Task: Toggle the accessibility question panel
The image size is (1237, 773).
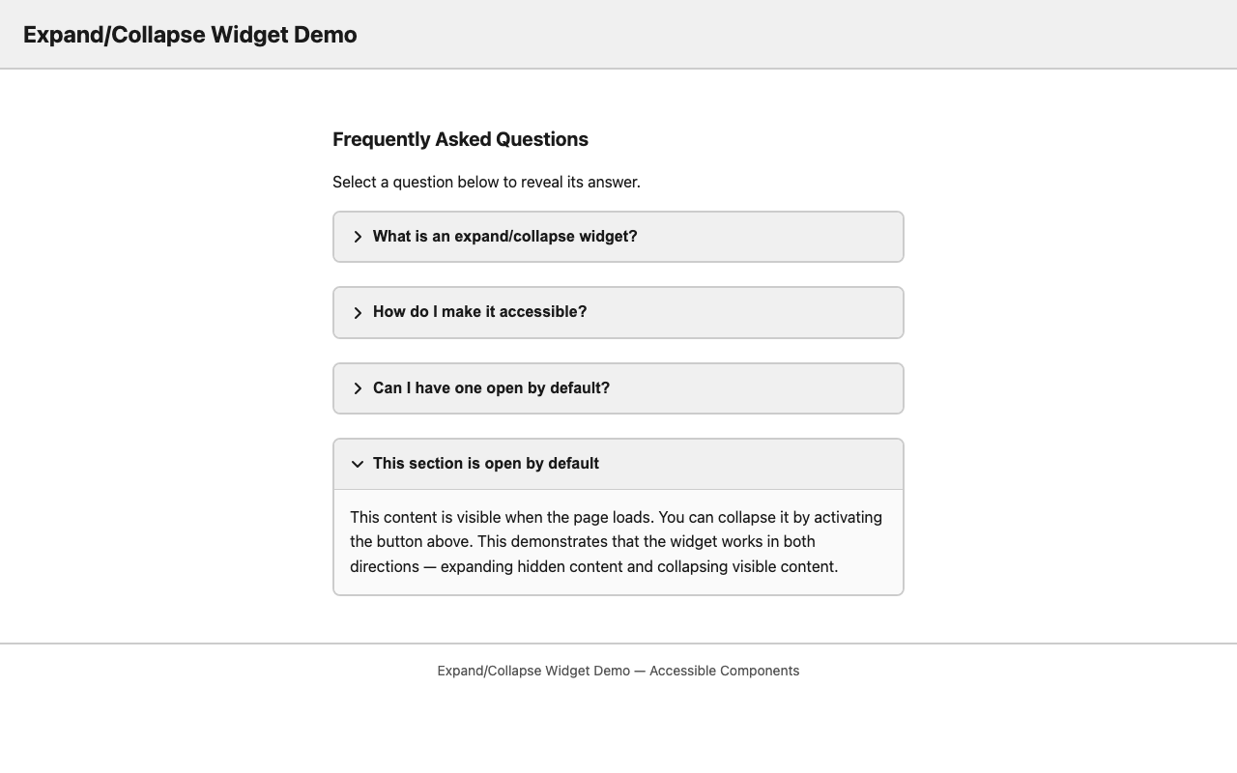Action: click(478, 311)
